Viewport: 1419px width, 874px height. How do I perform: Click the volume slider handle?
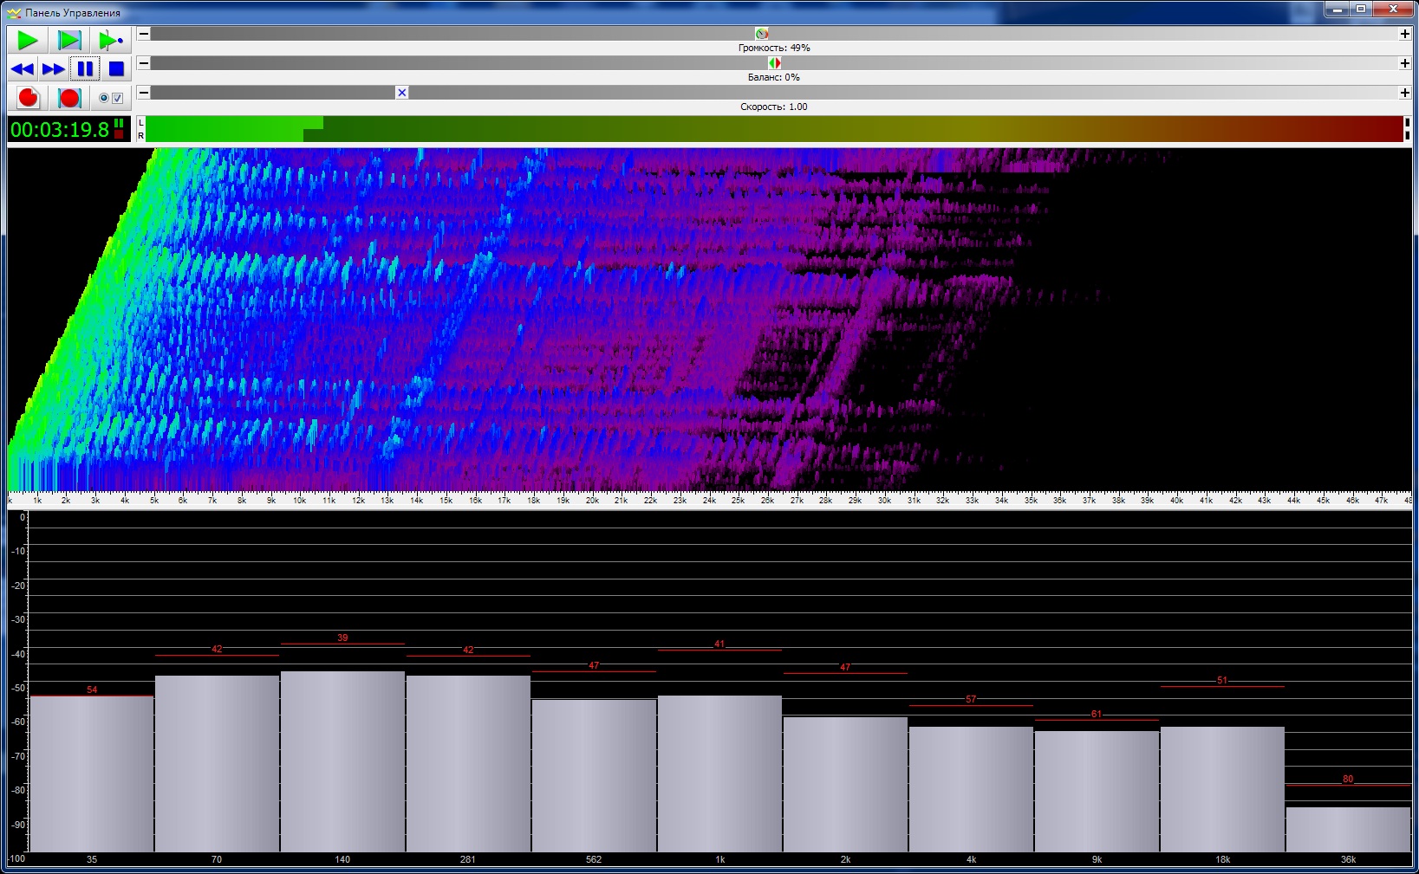pos(761,34)
